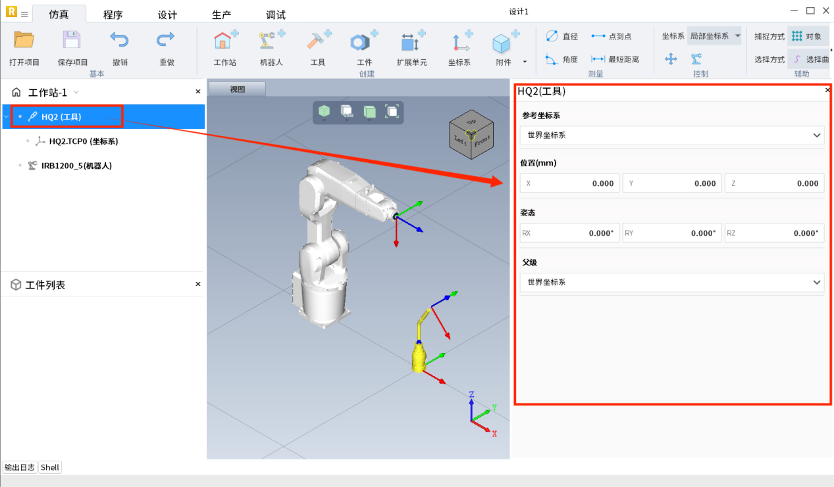Open the 局部坐标系 coordinate system dropdown

[714, 36]
